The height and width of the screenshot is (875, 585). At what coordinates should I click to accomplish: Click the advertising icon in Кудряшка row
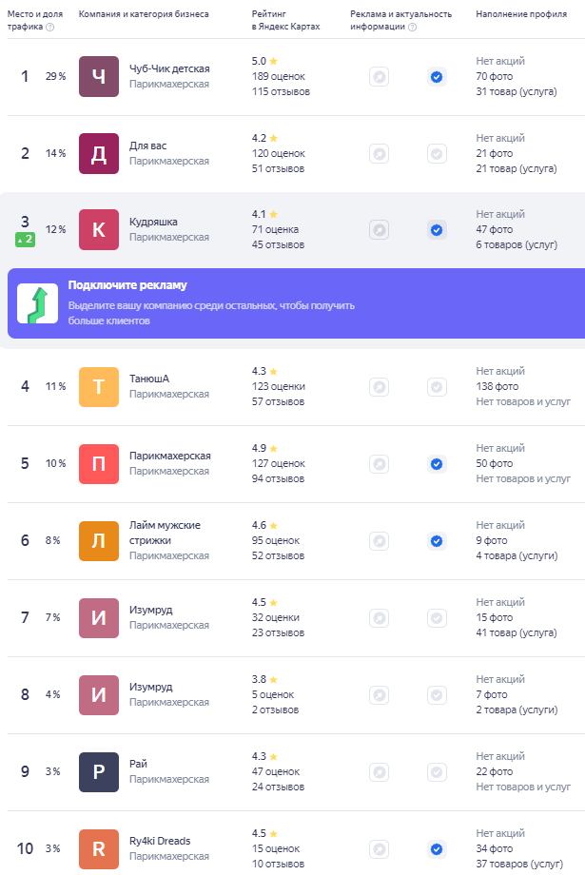379,230
